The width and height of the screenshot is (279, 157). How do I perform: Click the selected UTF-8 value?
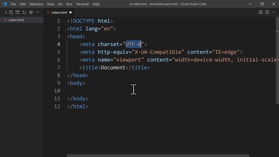[x=133, y=44]
